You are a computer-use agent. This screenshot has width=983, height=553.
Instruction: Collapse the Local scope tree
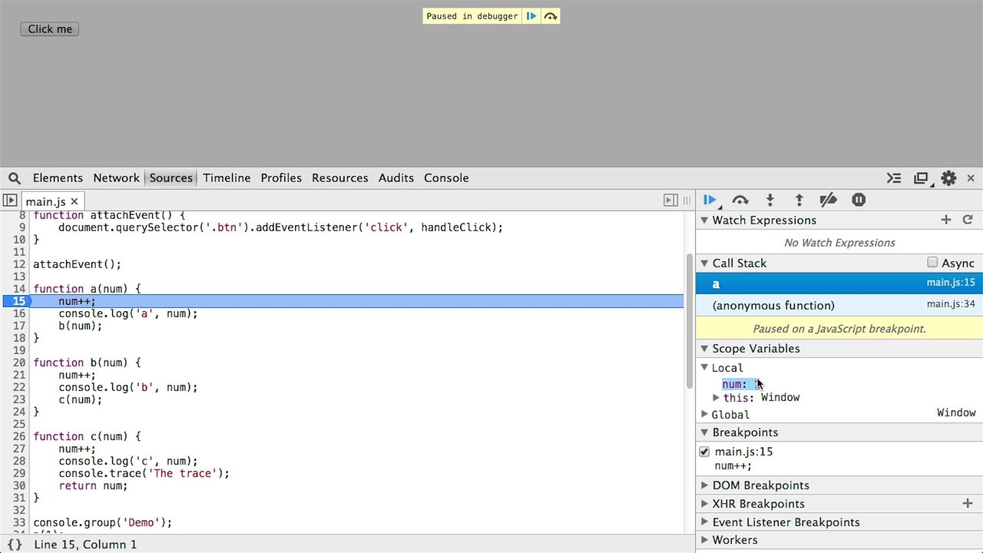pyautogui.click(x=704, y=368)
